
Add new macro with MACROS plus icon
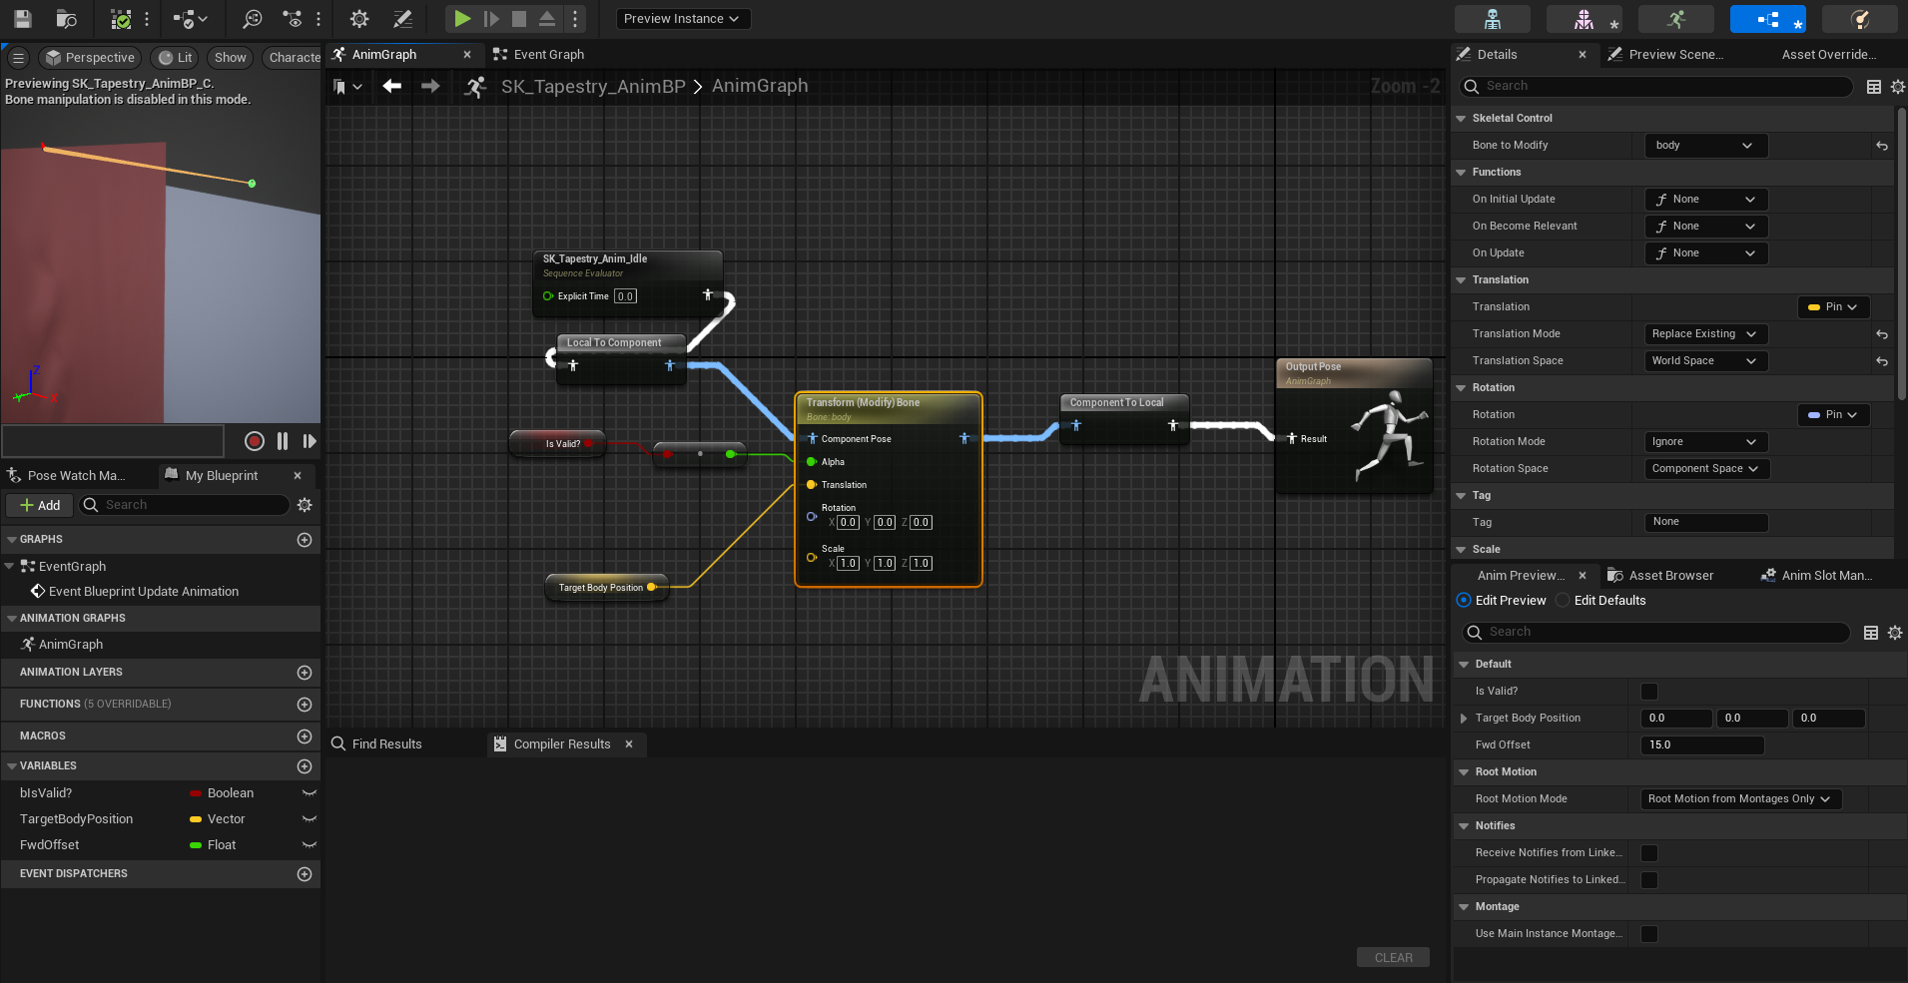(305, 737)
